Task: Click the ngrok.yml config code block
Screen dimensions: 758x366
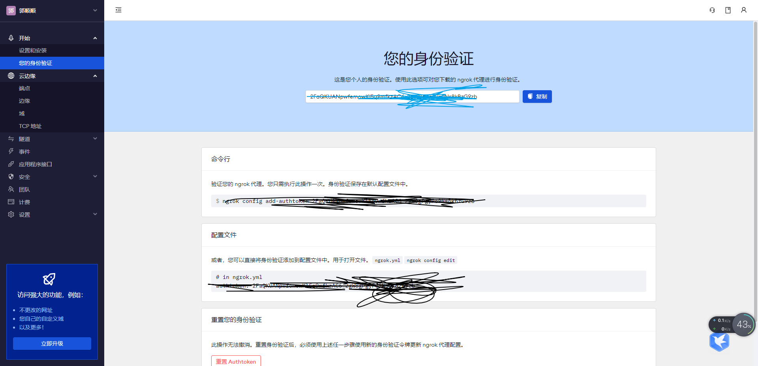Action: click(428, 281)
